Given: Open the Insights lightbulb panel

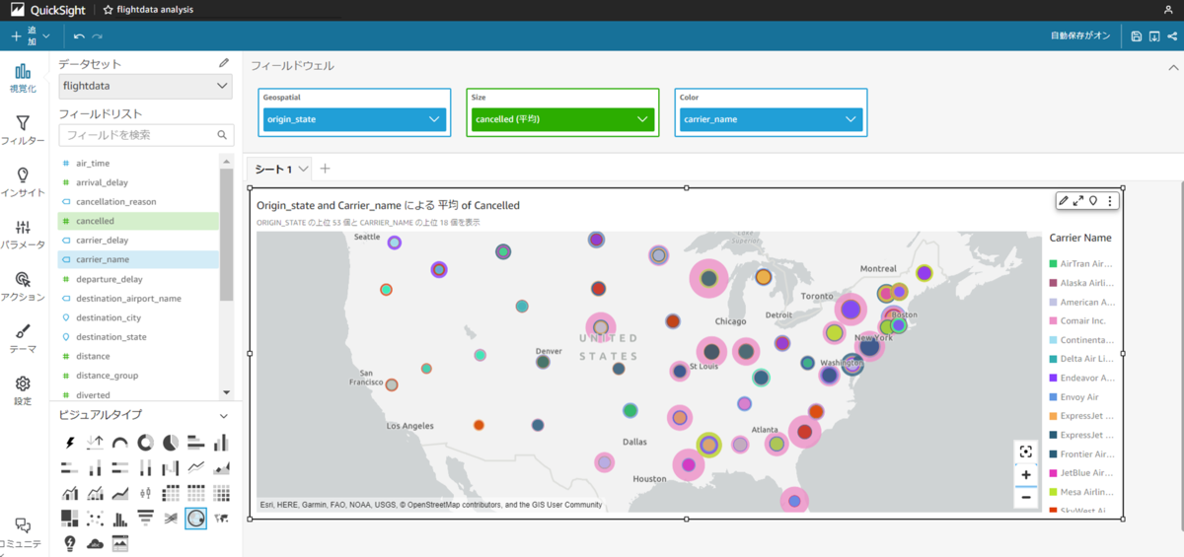Looking at the screenshot, I should click(x=22, y=182).
